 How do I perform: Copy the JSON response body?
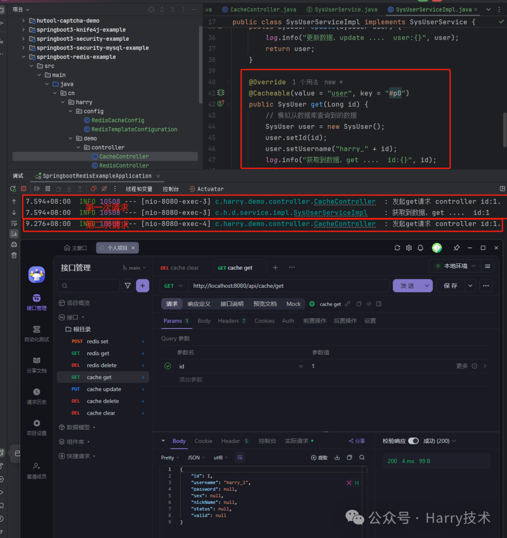pos(349,457)
